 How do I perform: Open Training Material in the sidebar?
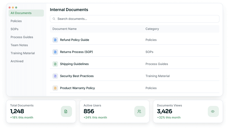point(23,53)
